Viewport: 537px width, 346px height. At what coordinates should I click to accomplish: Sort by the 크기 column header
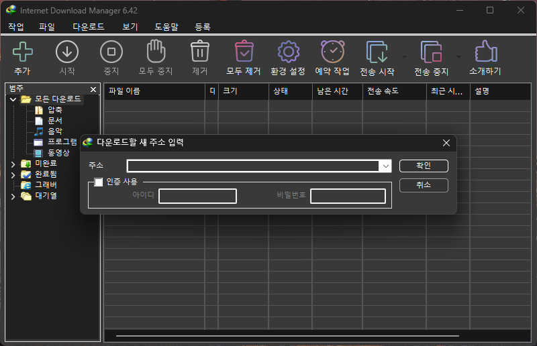[244, 91]
